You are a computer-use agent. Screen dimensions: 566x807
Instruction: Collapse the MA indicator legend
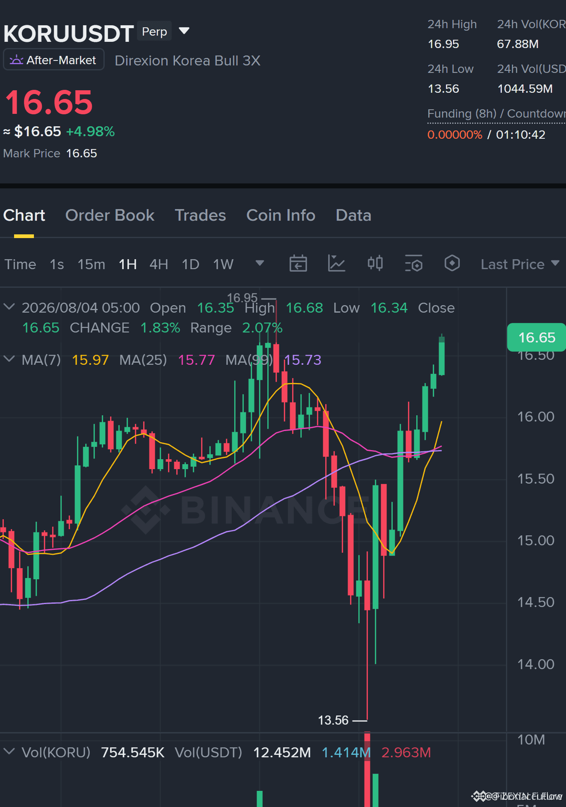pyautogui.click(x=9, y=359)
